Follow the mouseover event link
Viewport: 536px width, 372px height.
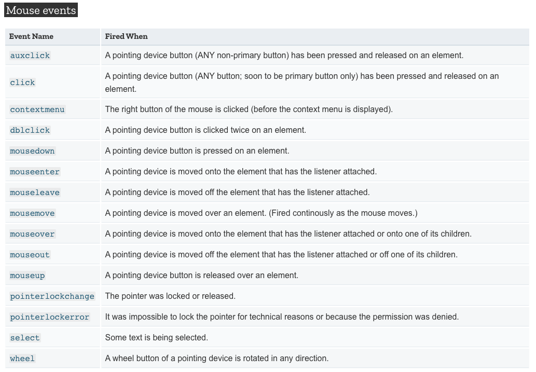point(33,234)
